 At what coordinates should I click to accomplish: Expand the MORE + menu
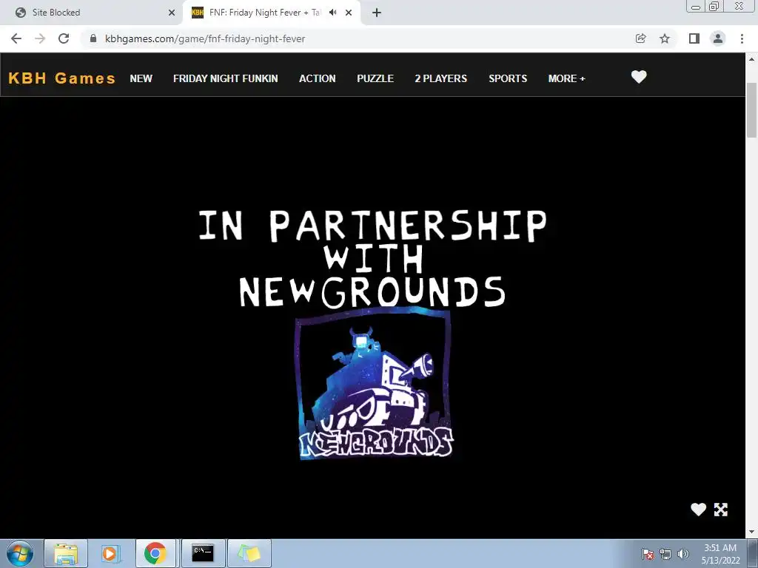(x=566, y=78)
